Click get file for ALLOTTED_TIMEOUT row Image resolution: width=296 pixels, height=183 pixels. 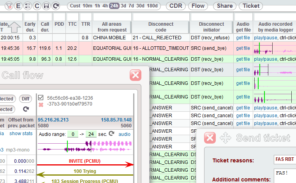point(243,48)
